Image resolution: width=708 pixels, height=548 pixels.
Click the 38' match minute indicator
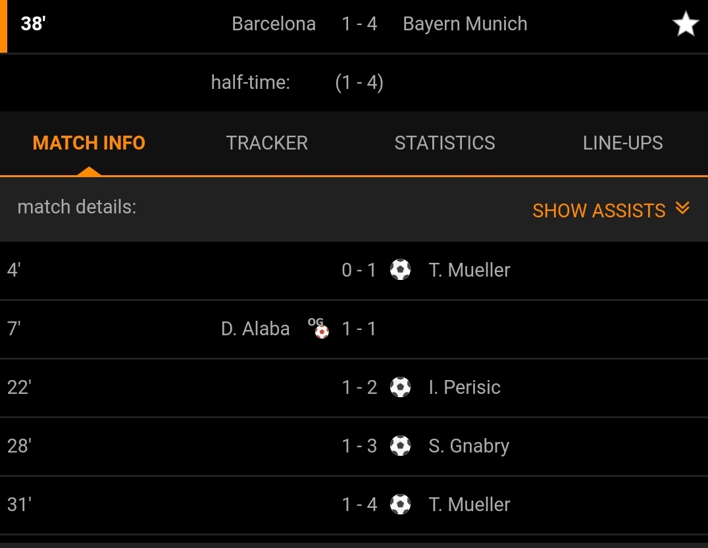tap(33, 24)
